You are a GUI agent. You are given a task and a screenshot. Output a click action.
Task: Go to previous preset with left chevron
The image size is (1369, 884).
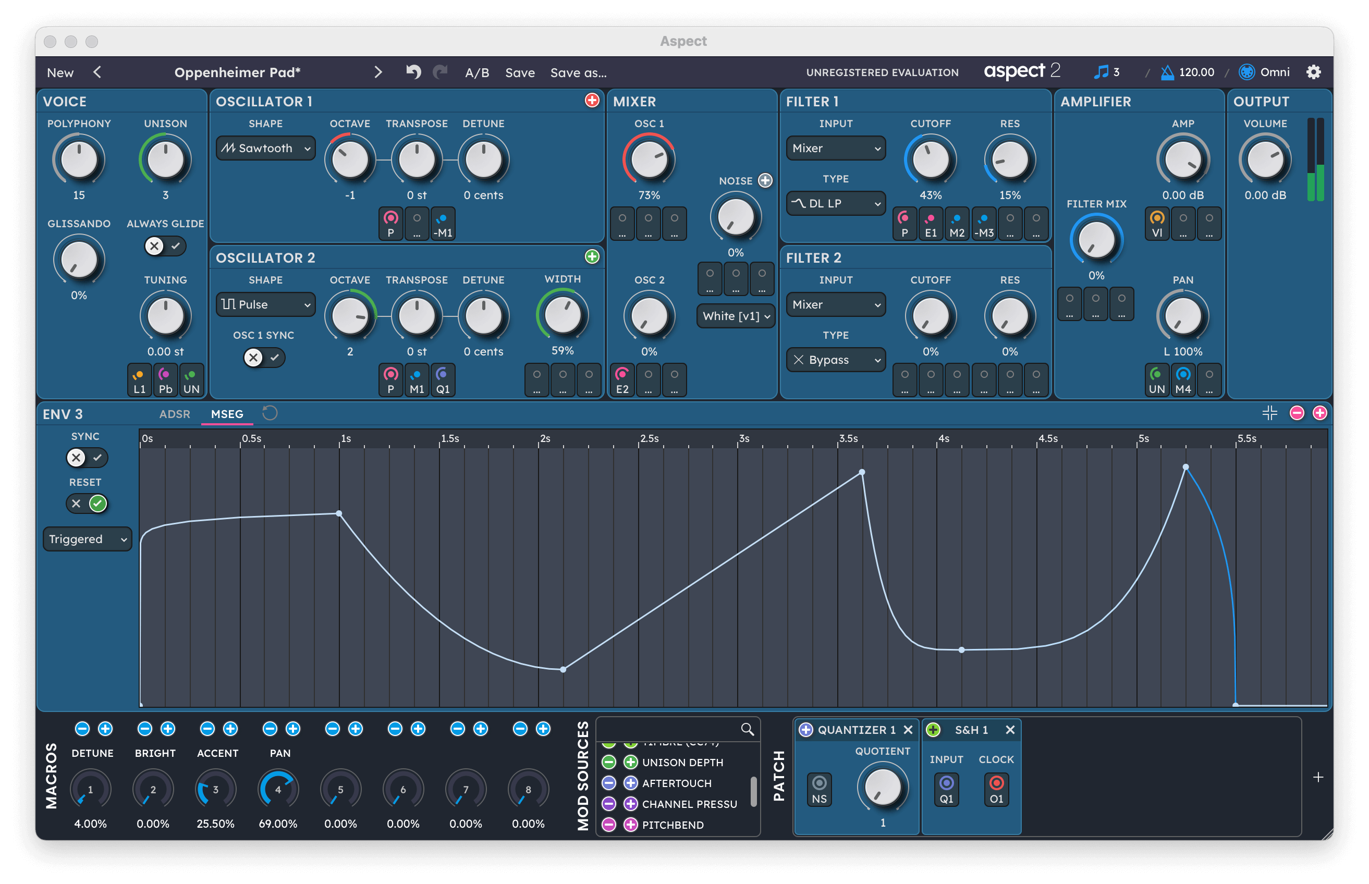[97, 72]
